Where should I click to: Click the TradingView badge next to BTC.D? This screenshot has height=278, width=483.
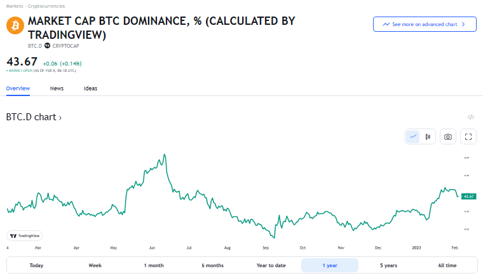click(47, 46)
